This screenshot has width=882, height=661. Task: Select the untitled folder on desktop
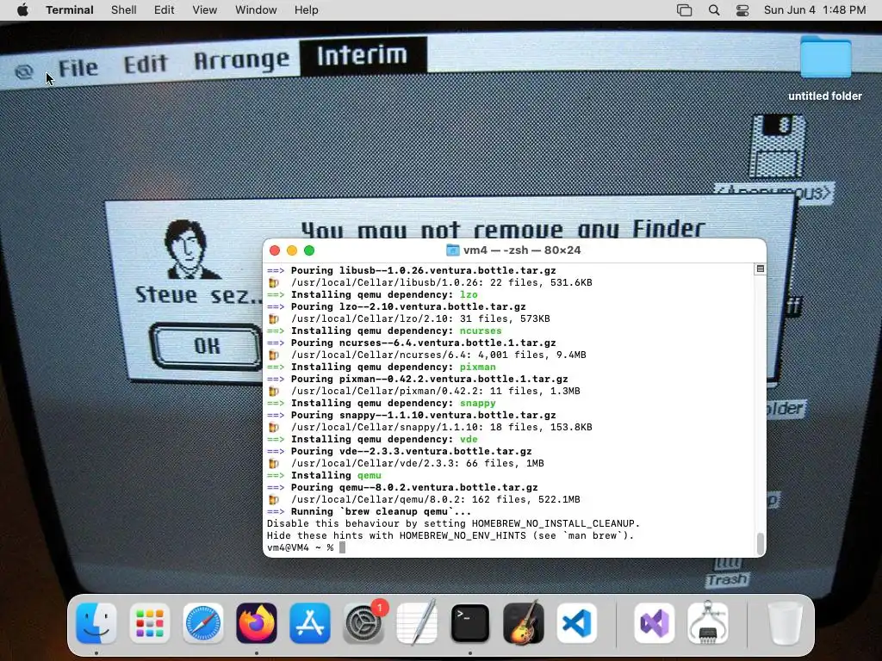[x=825, y=69]
